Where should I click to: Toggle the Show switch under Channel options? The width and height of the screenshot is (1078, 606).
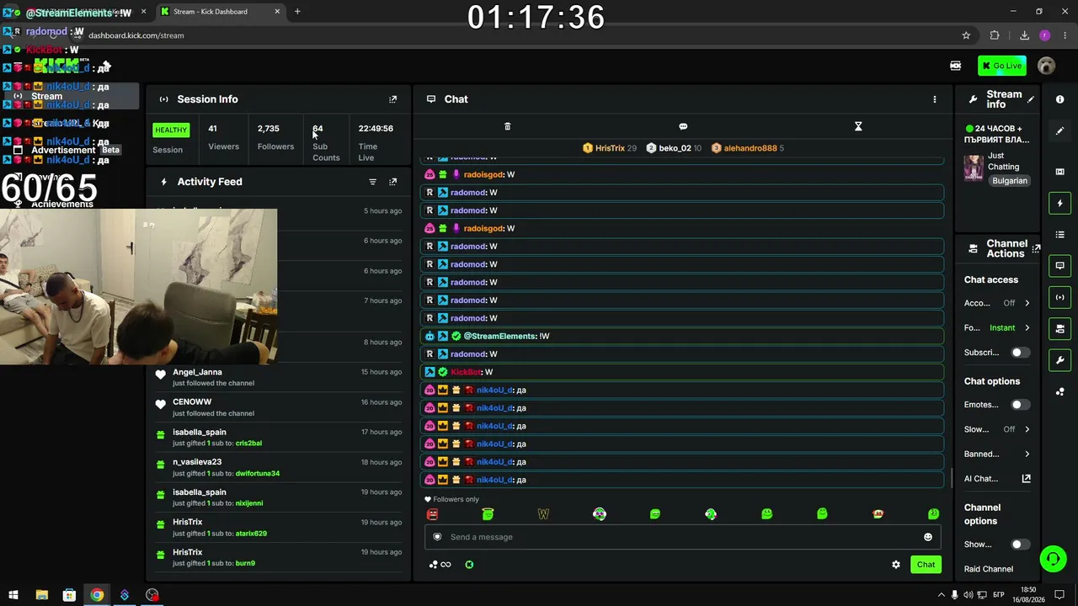tap(1020, 545)
